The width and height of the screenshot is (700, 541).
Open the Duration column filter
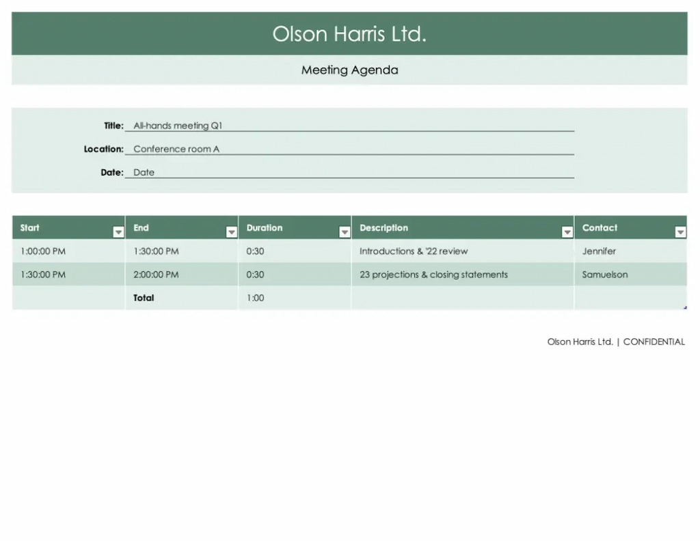tap(345, 232)
